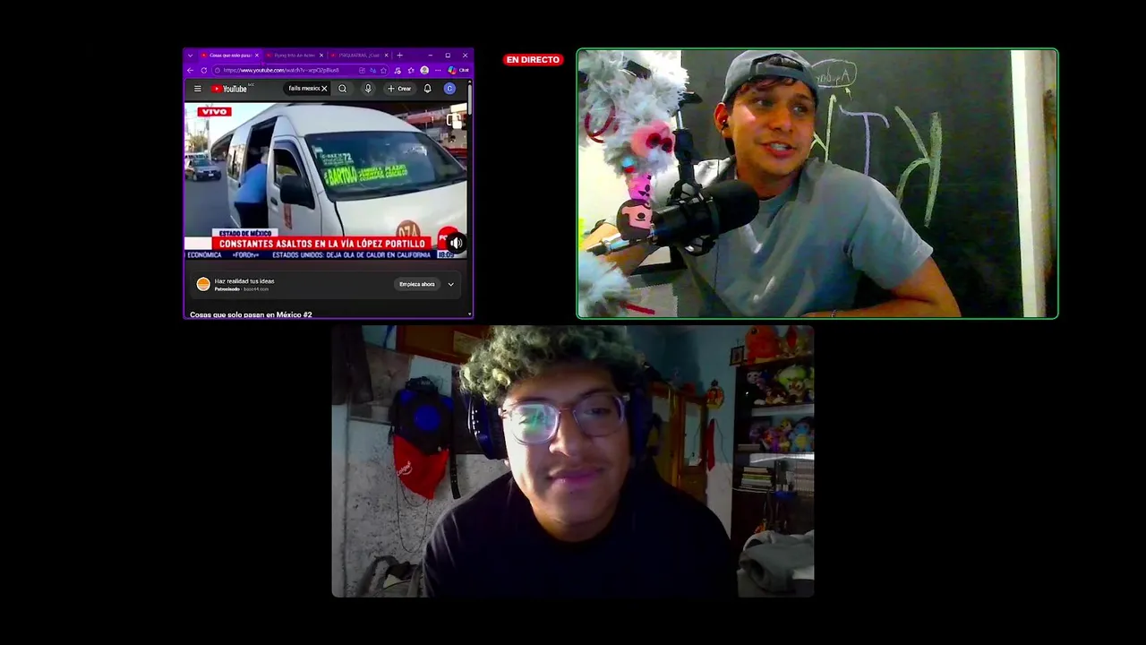Open the YouTube notifications bell
The width and height of the screenshot is (1146, 645).
point(427,89)
